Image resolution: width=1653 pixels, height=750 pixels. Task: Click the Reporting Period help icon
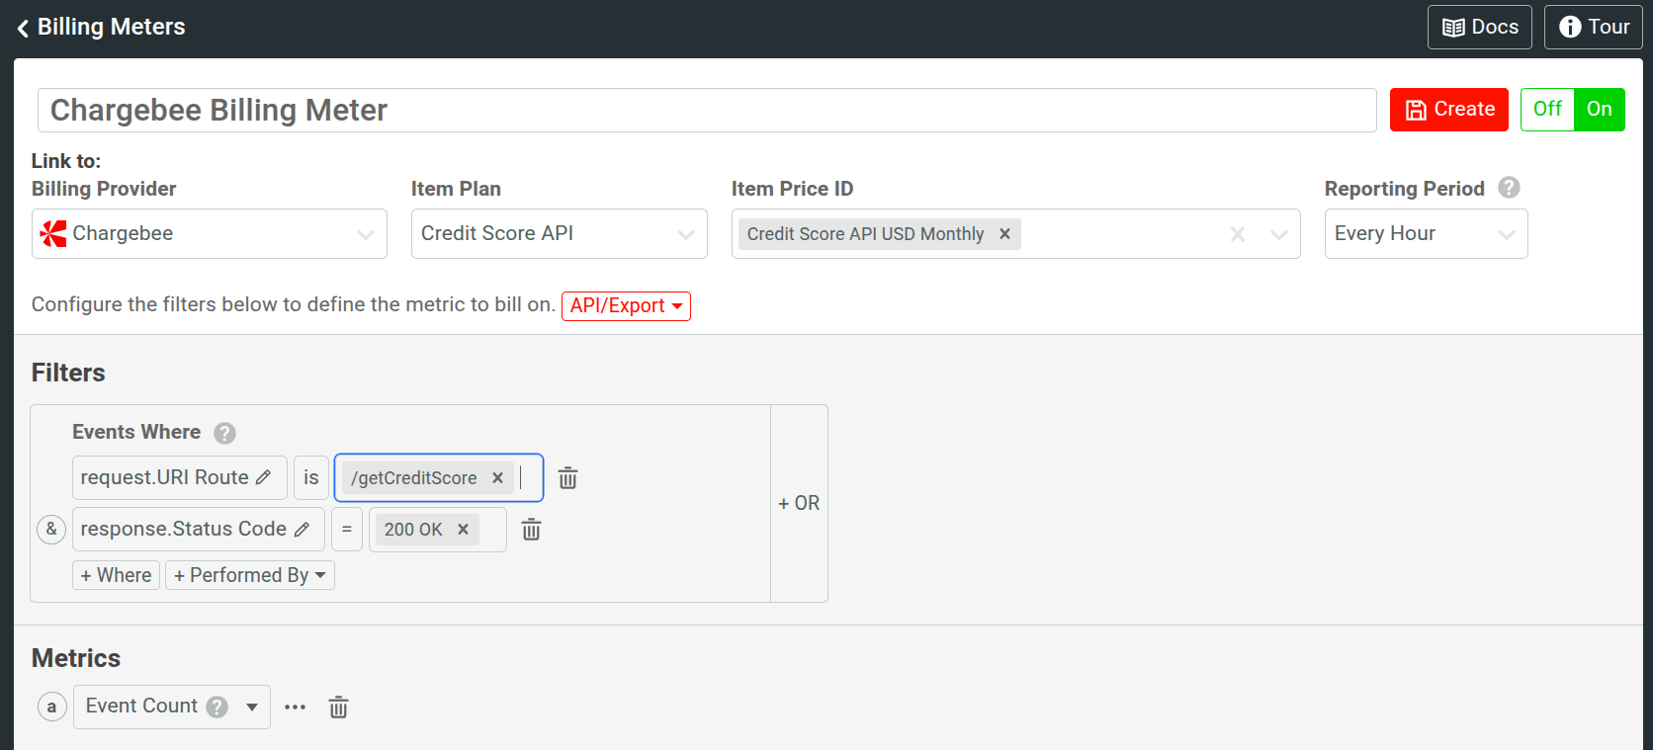1509,188
